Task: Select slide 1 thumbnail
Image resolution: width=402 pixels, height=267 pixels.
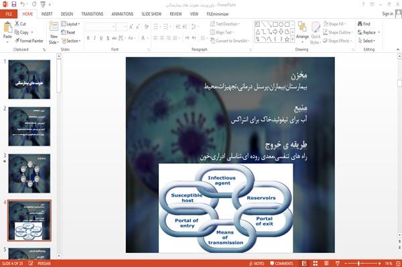Action: coord(29,80)
